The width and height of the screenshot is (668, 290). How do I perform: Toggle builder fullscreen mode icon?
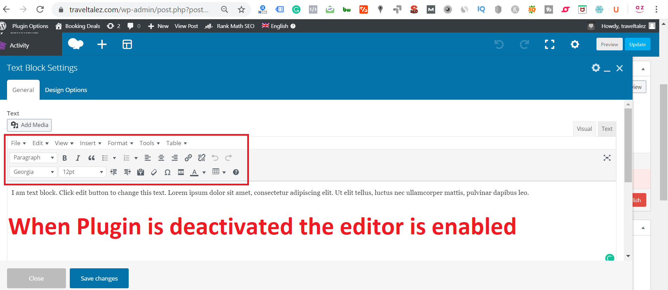click(x=549, y=44)
